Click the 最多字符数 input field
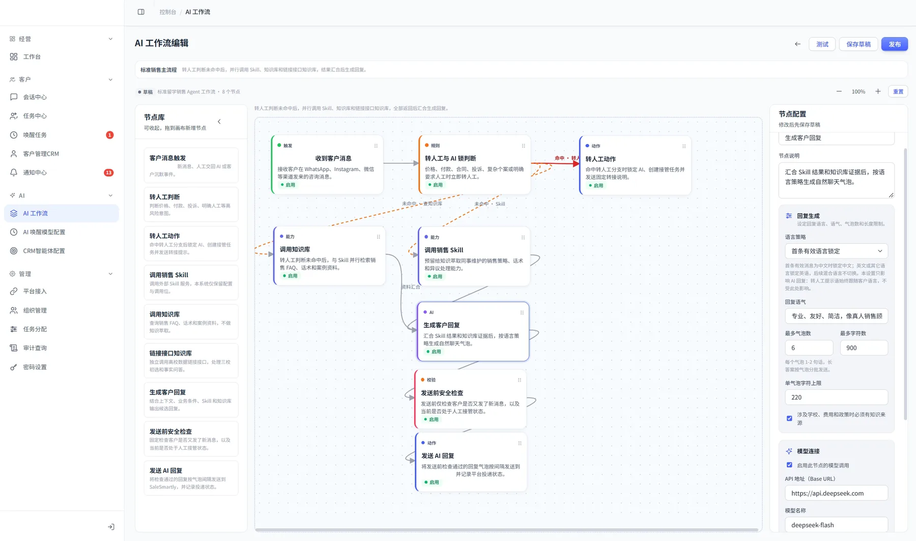The image size is (916, 541). pyautogui.click(x=864, y=348)
